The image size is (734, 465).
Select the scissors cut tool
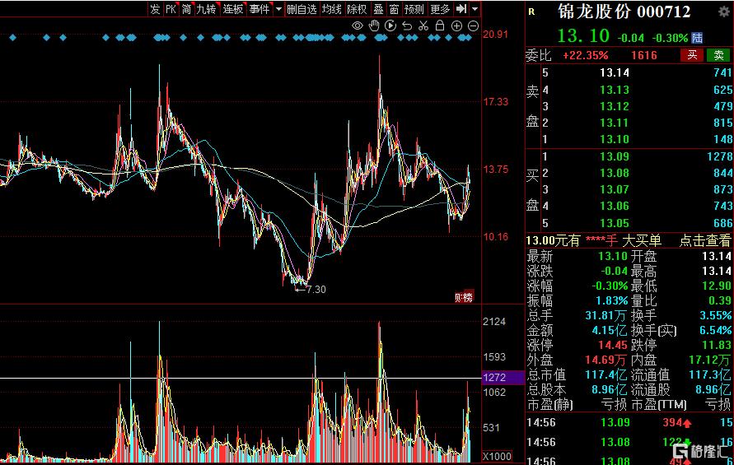(x=423, y=26)
